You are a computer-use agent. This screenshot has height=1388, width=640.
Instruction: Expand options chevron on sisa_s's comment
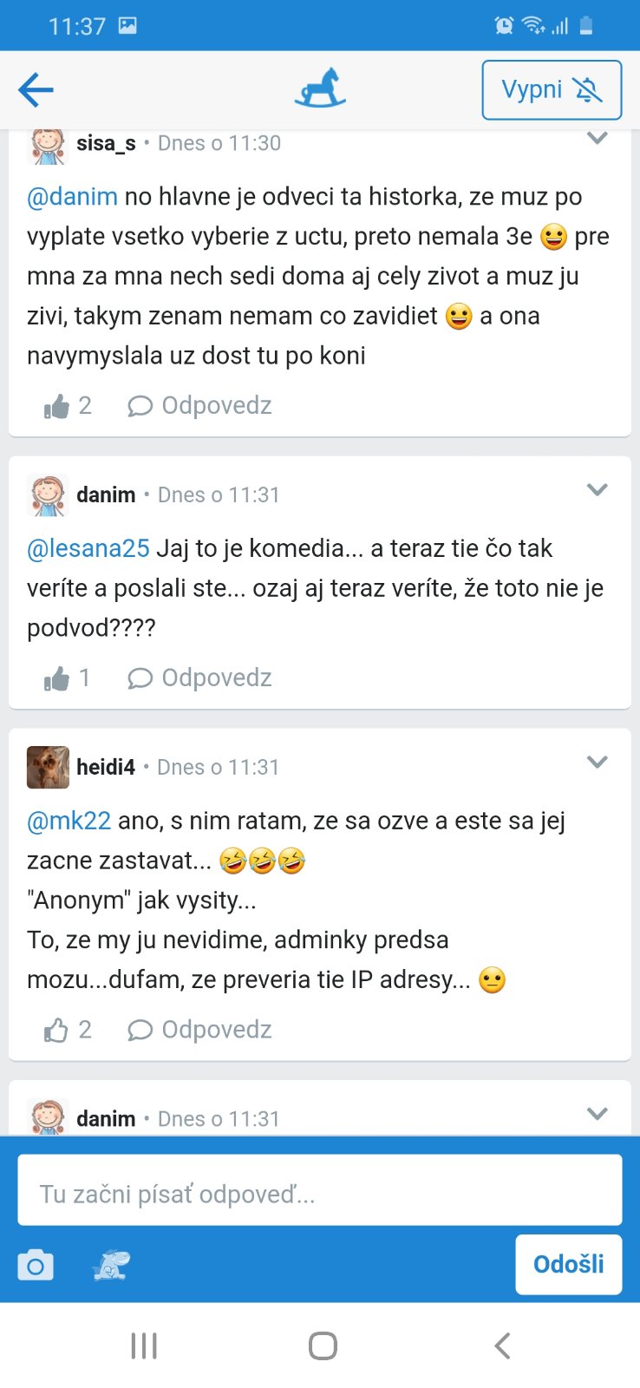[x=597, y=138]
